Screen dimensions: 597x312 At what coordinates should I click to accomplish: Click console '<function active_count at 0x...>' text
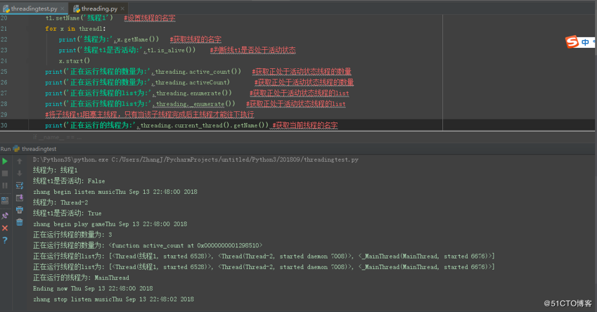tap(186, 245)
